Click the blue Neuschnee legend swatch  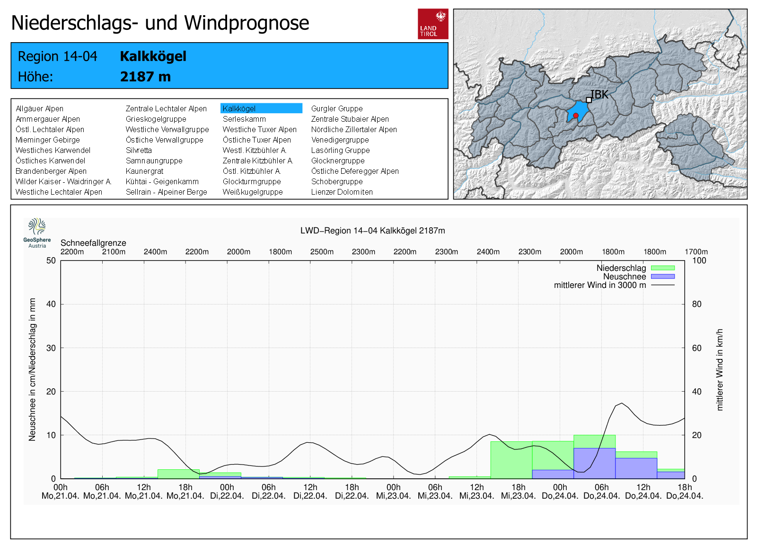(x=662, y=277)
